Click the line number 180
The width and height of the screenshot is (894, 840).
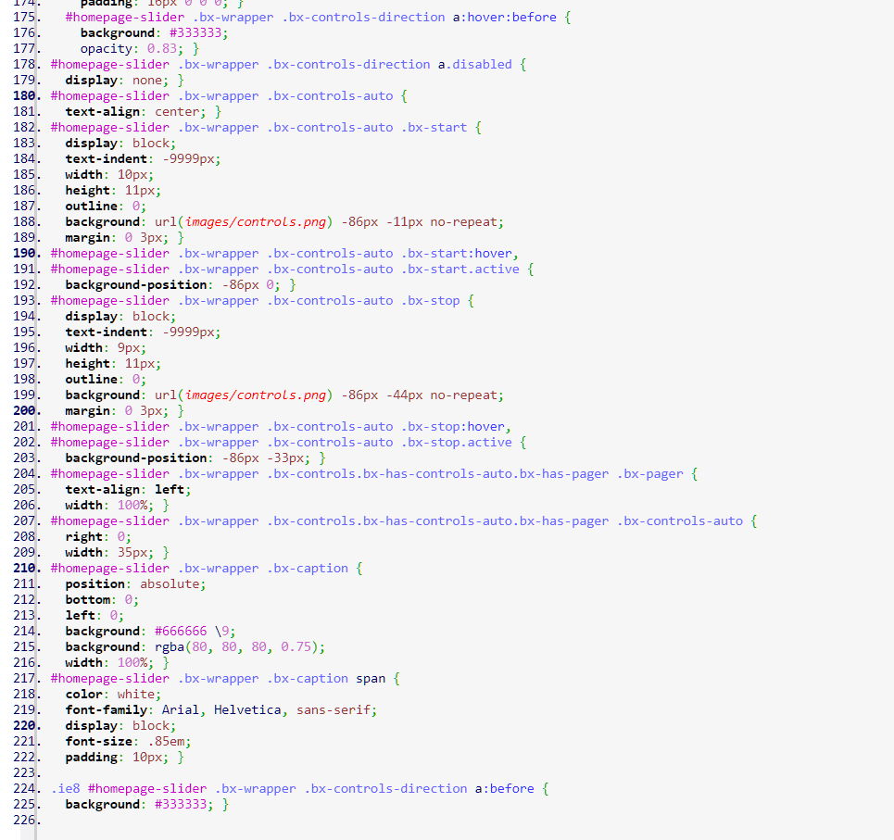(x=27, y=95)
